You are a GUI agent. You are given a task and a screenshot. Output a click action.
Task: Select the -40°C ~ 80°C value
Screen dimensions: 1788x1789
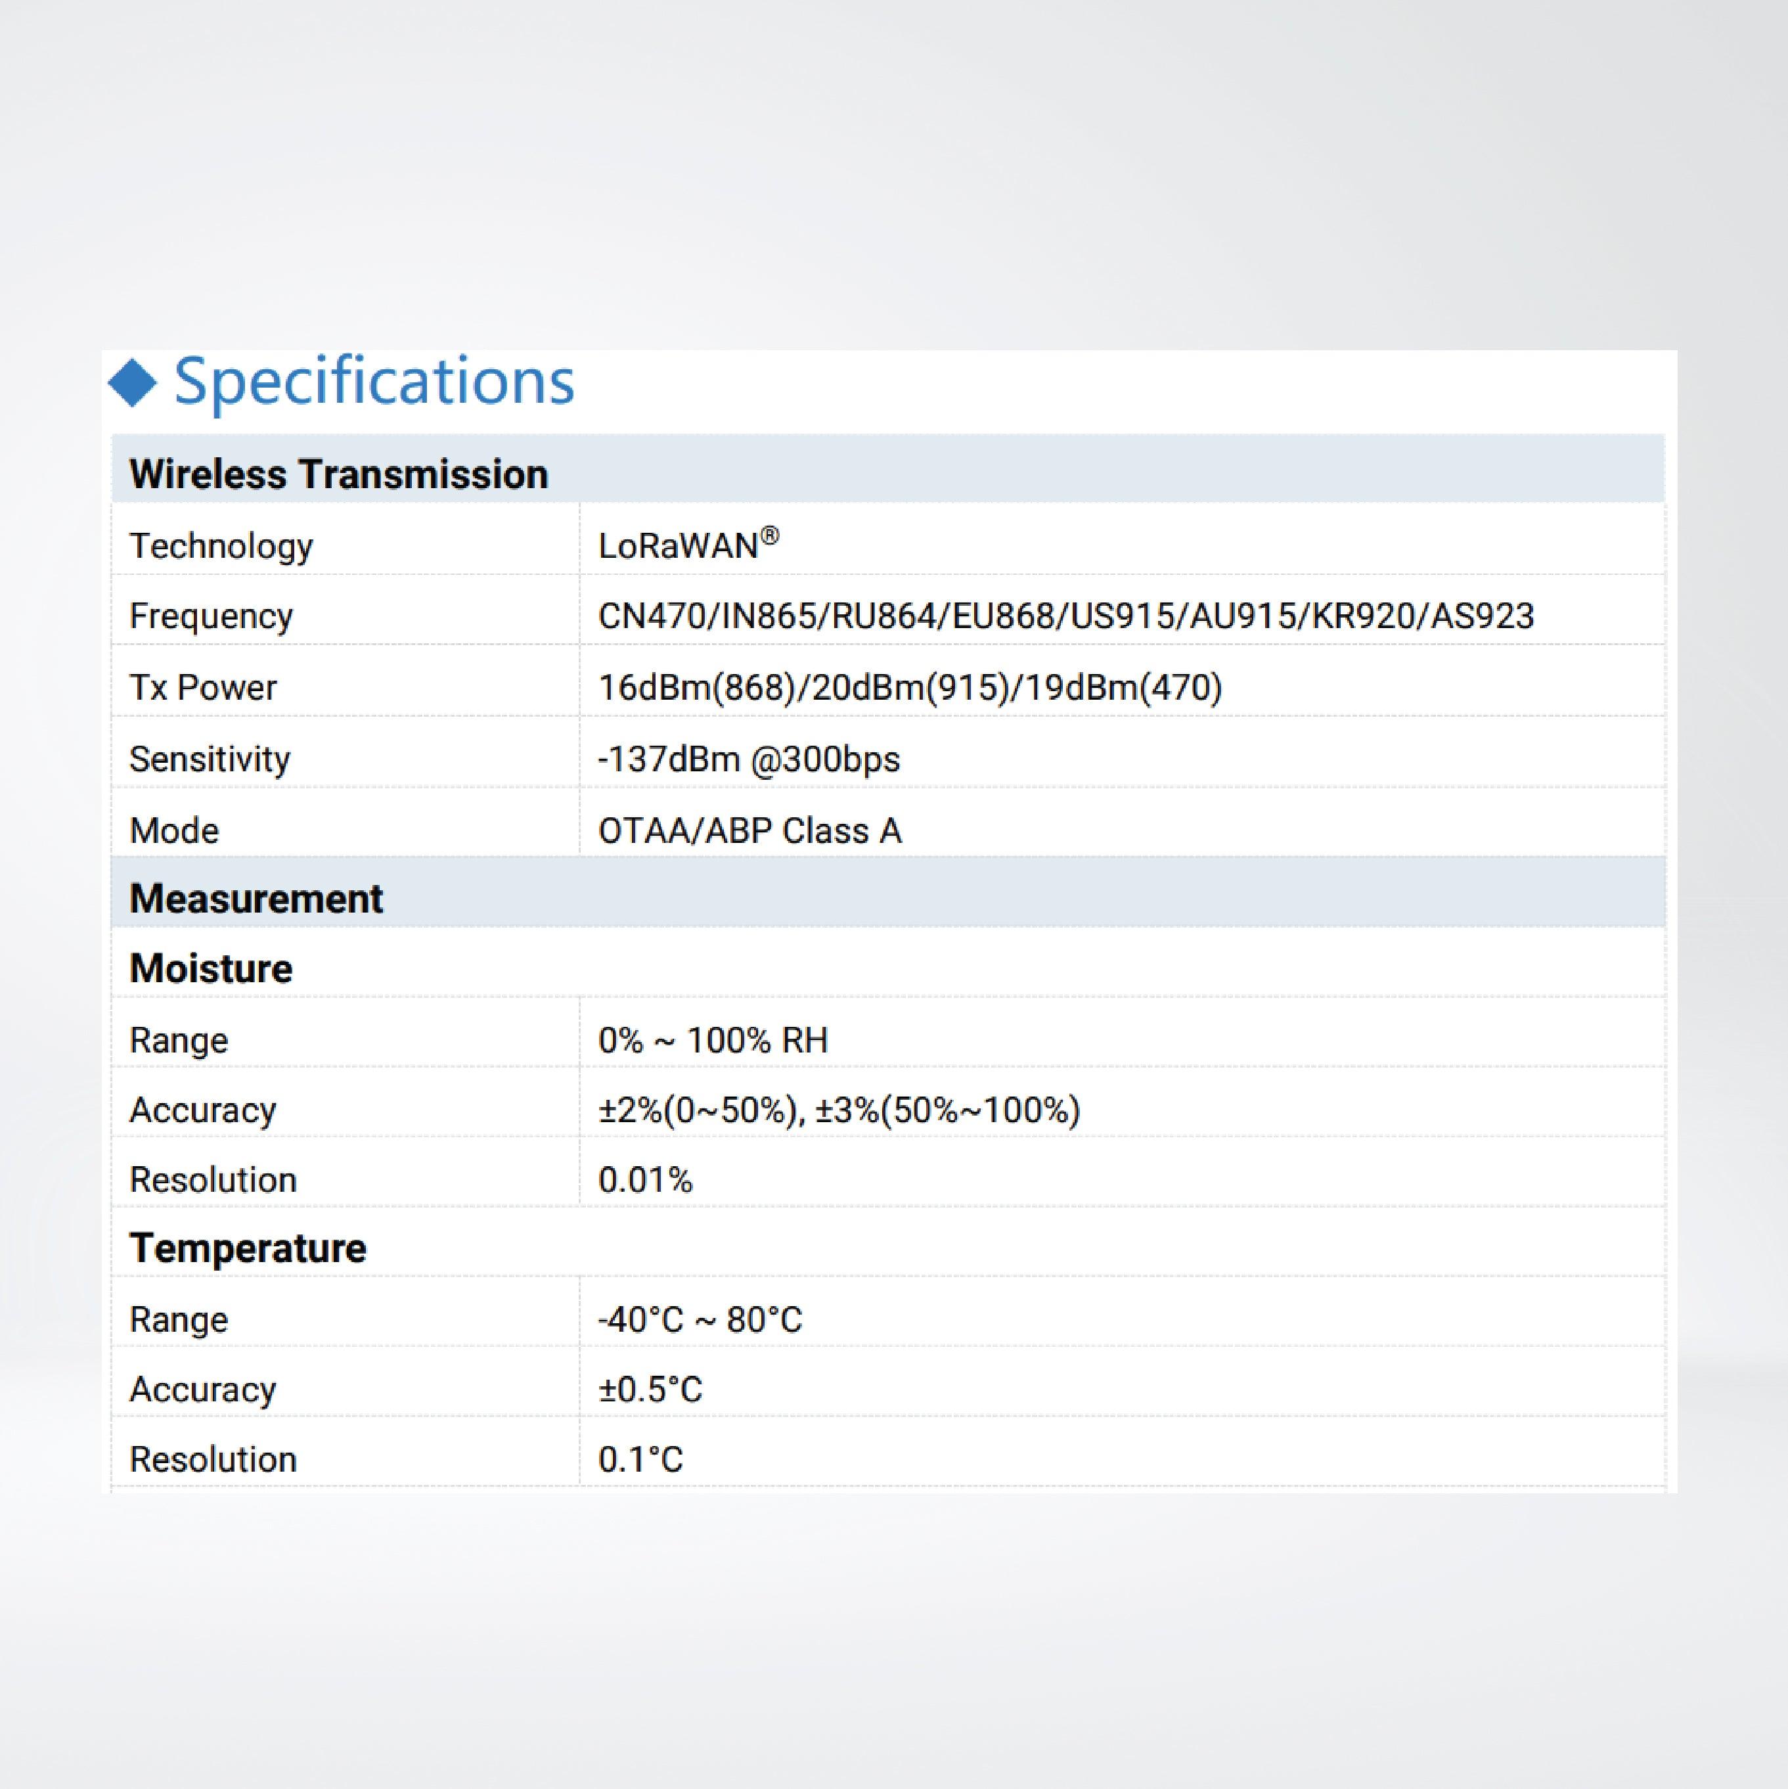[x=700, y=1319]
